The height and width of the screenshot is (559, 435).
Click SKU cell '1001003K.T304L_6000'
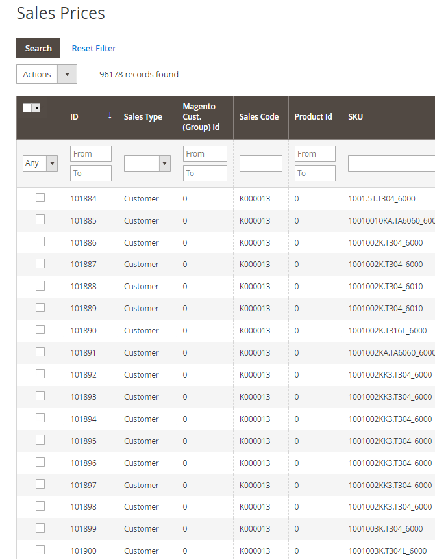(x=388, y=551)
